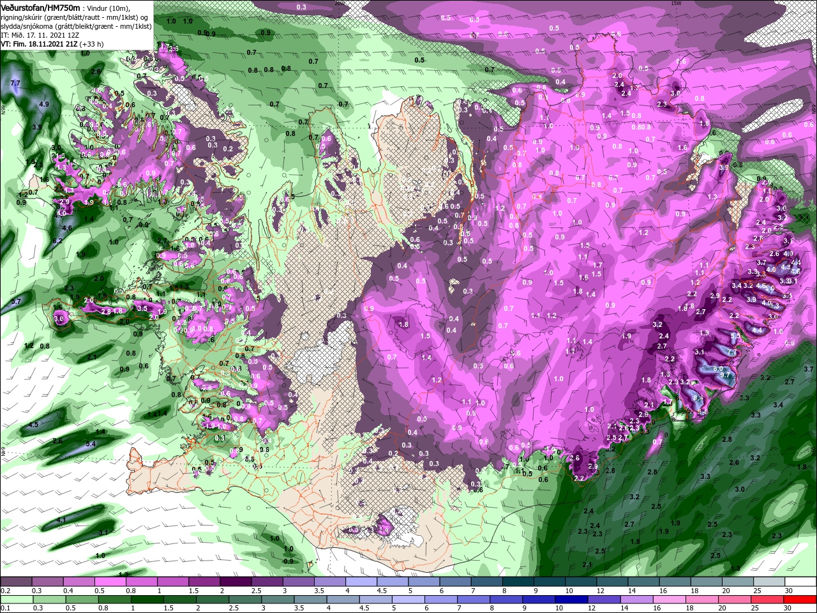Image resolution: width=817 pixels, height=613 pixels.
Task: Click the dark green rain swatch for 1–1.5 mm
Action: tap(147, 600)
